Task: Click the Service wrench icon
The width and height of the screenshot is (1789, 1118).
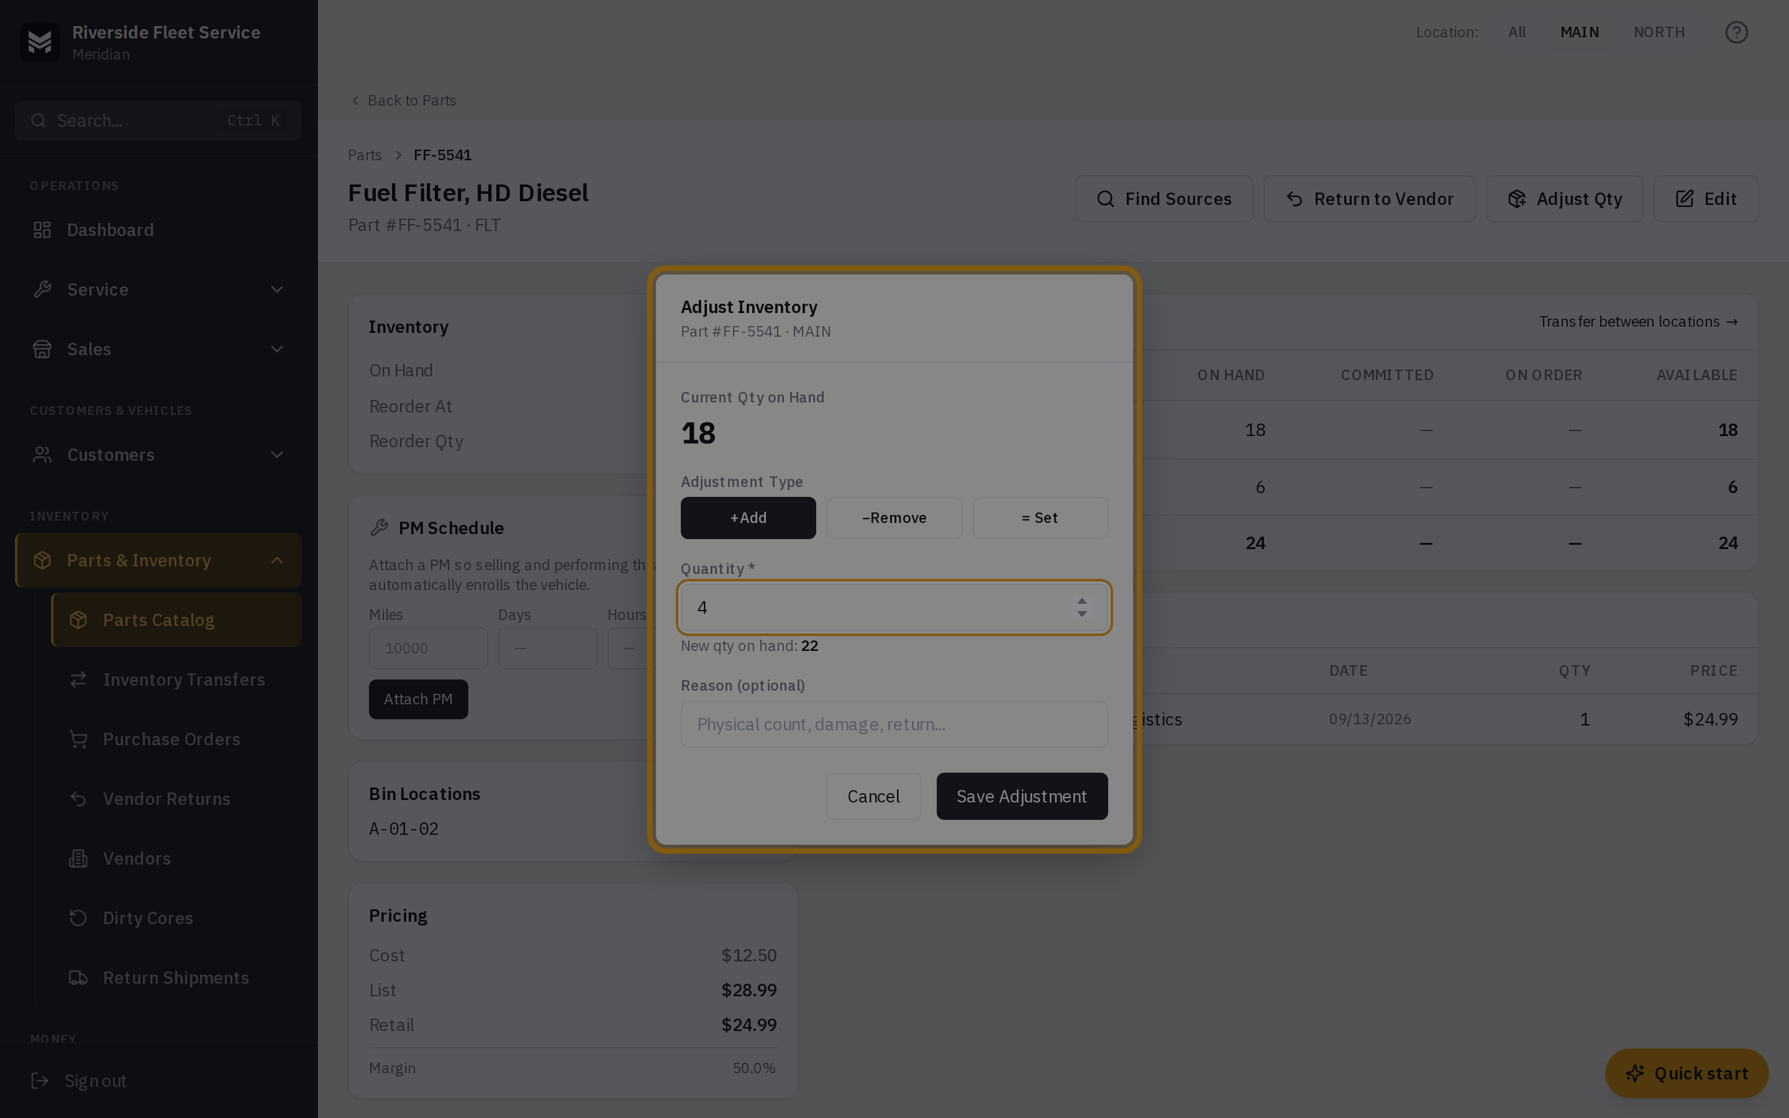Action: 42,289
